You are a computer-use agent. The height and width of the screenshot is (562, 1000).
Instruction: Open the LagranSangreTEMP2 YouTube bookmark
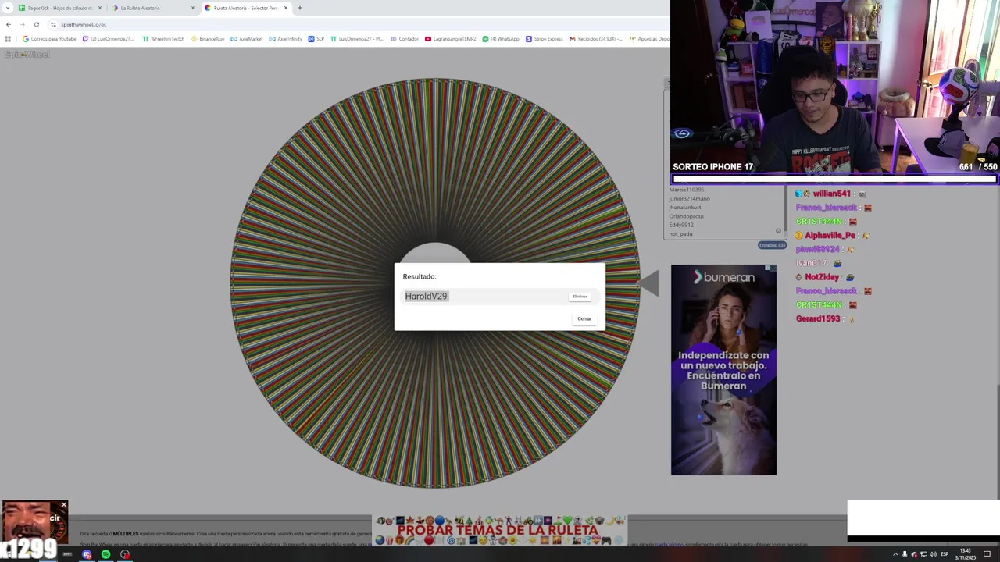pos(451,39)
